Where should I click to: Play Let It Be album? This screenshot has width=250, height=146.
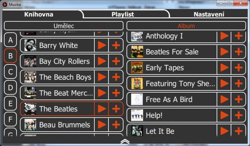pos(224,131)
